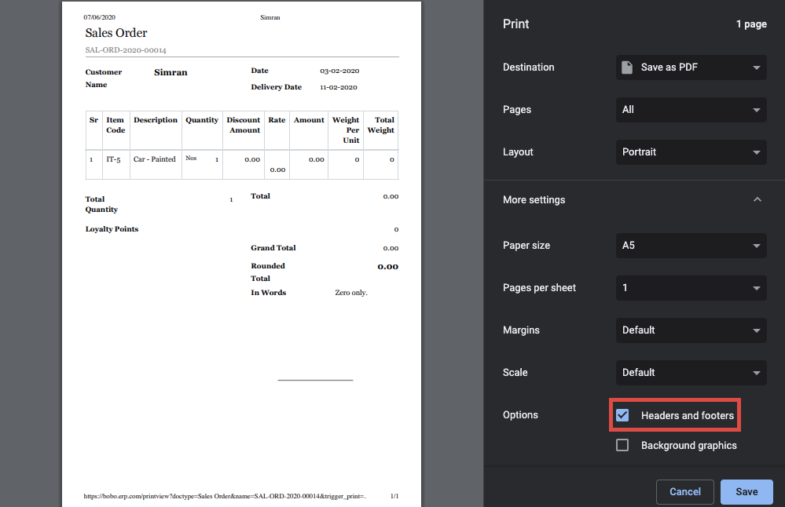
Task: Open the Margins dropdown
Action: (x=691, y=330)
